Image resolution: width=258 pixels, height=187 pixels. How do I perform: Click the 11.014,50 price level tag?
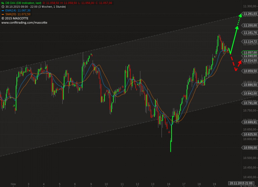(x=249, y=60)
